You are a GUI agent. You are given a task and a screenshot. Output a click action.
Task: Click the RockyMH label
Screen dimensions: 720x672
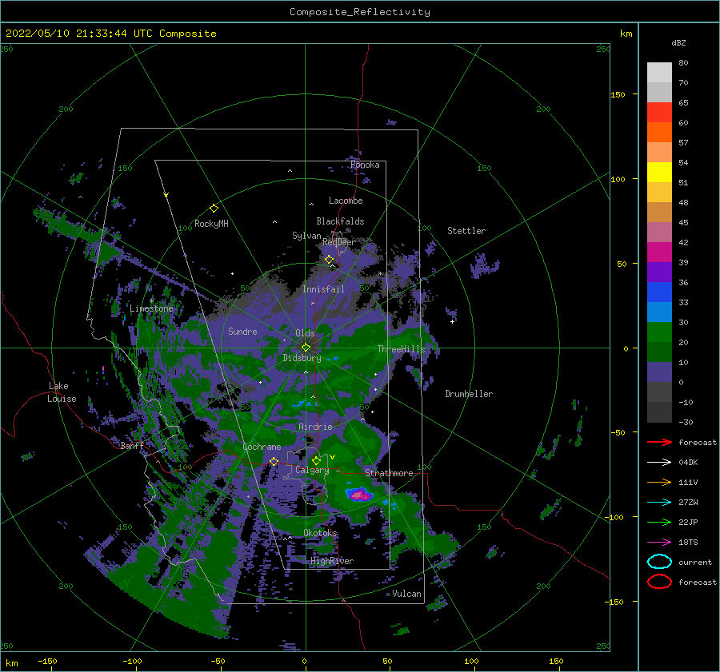(x=211, y=224)
